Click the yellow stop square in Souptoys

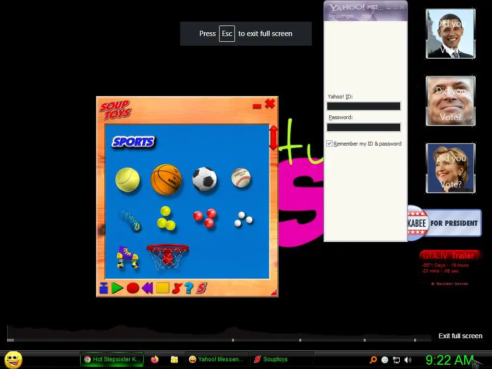[162, 288]
